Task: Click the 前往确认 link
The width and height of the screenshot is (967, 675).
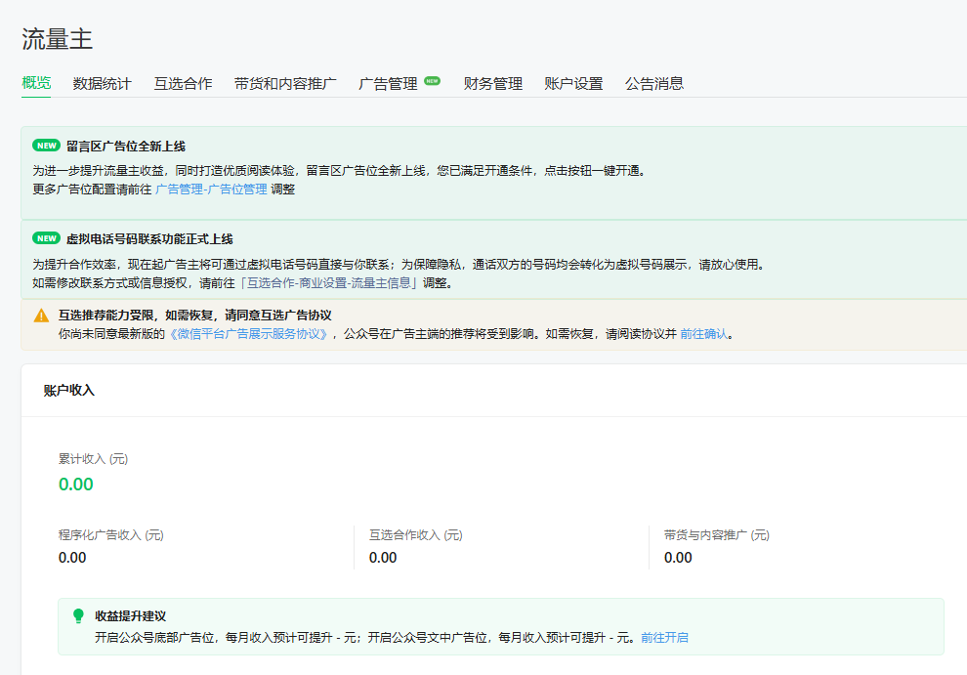Action: pos(703,334)
